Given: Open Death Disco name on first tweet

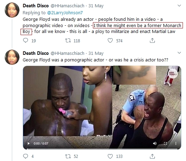Looking at the screenshot, I should pos(36,6).
